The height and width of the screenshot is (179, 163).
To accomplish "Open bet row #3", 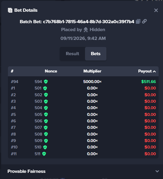I will click(x=83, y=101).
